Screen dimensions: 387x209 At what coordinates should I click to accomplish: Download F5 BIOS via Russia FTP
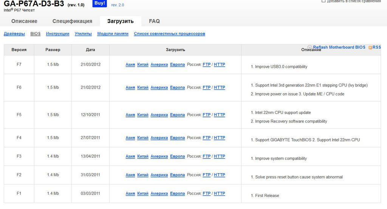click(x=207, y=115)
